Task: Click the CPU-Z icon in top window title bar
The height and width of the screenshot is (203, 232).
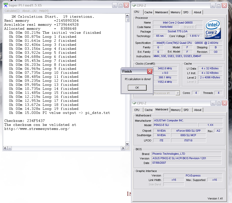Action: tap(134, 5)
